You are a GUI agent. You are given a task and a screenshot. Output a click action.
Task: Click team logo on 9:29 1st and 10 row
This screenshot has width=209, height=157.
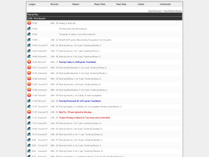click(x=29, y=140)
